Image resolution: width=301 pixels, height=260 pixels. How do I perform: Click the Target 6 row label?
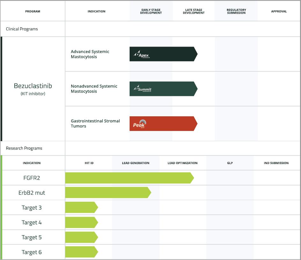click(x=32, y=252)
